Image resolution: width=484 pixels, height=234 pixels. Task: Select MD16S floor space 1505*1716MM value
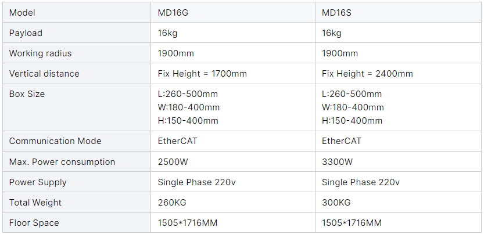point(352,223)
